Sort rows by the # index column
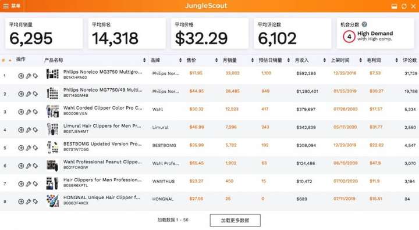 click(6, 60)
